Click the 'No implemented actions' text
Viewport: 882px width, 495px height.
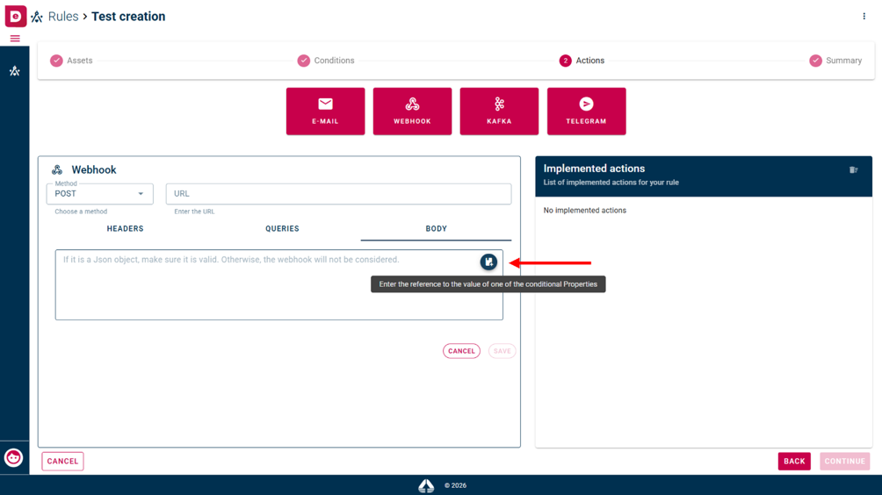(584, 210)
